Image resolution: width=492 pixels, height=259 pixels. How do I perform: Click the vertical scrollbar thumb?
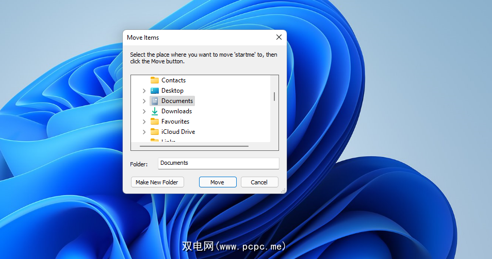[x=274, y=96]
